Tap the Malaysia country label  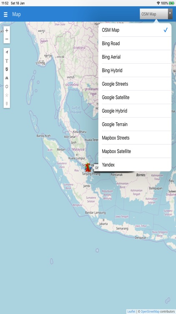click(x=78, y=149)
